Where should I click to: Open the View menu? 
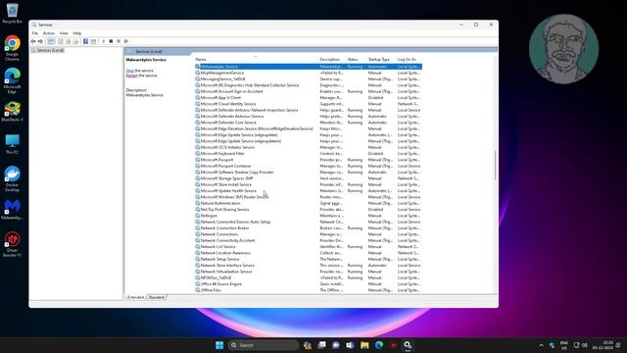(64, 33)
